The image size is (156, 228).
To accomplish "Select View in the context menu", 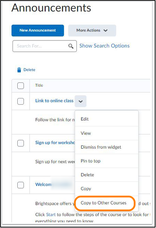I will [x=107, y=133].
